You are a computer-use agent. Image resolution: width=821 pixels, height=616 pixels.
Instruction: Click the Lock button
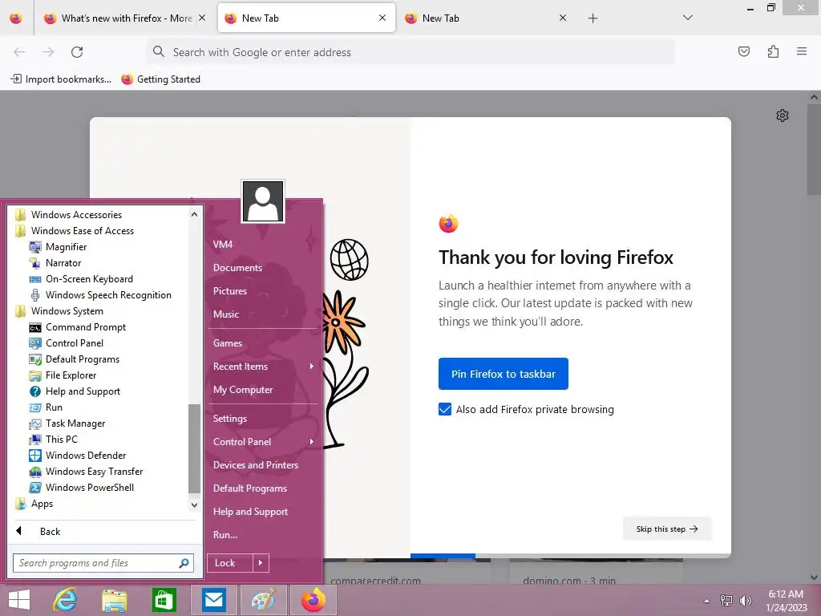tap(230, 563)
